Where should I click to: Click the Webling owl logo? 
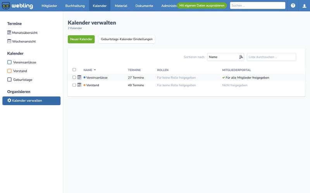(x=6, y=6)
